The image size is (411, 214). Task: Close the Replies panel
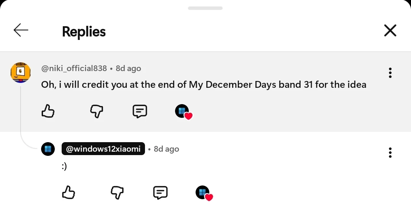[x=390, y=30]
